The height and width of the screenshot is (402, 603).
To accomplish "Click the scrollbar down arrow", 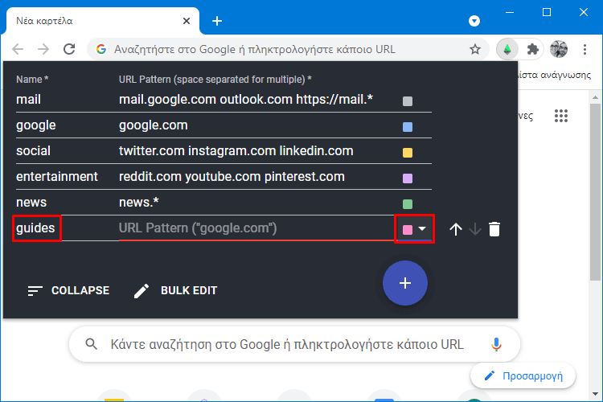I will (x=595, y=394).
